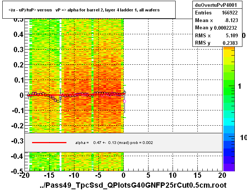Pick the cyan band in color palette
Image resolution: width=247 pixels, height=190 pixels.
229,122
